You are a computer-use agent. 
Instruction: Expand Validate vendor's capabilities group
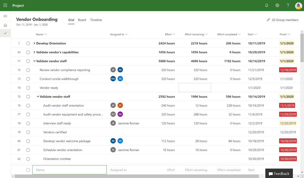point(34,52)
